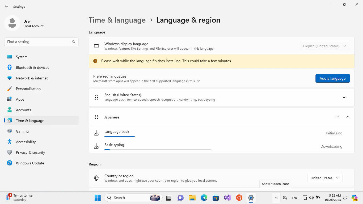Open more options for Japanese
The width and height of the screenshot is (363, 204).
(337, 117)
